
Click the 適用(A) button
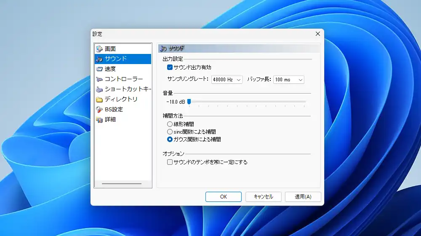[x=303, y=197]
